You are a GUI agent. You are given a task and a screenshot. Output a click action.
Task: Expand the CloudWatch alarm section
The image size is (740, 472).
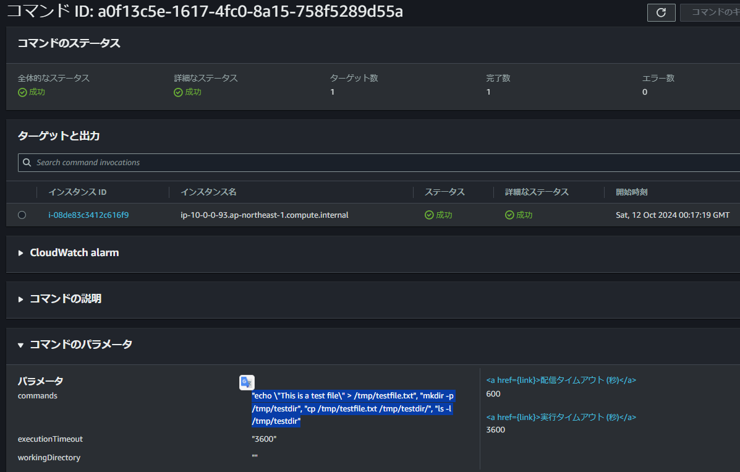[21, 253]
